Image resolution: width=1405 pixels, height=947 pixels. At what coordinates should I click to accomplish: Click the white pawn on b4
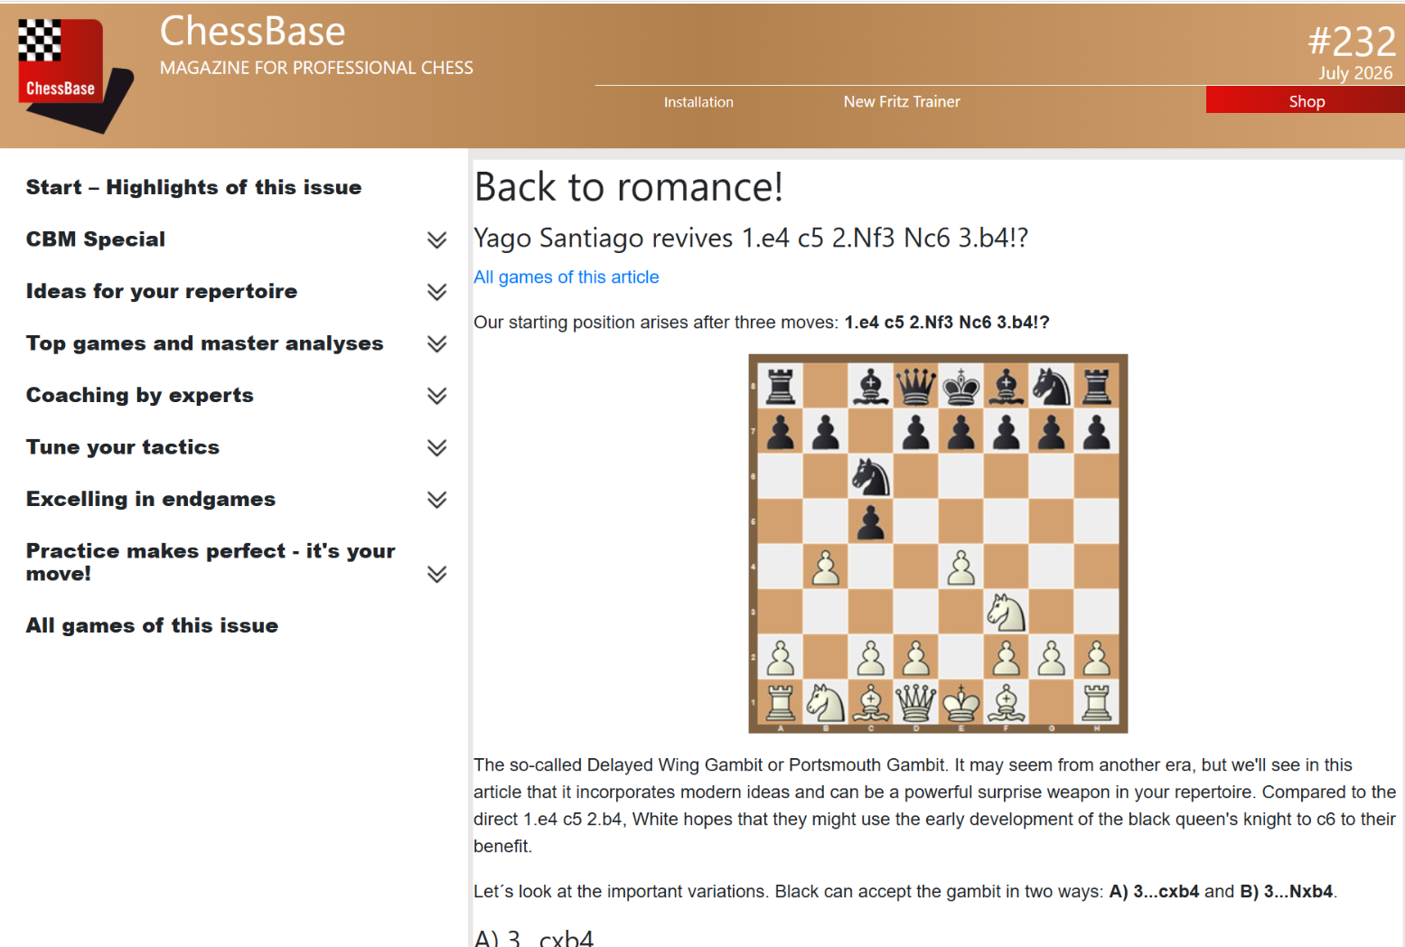click(826, 567)
